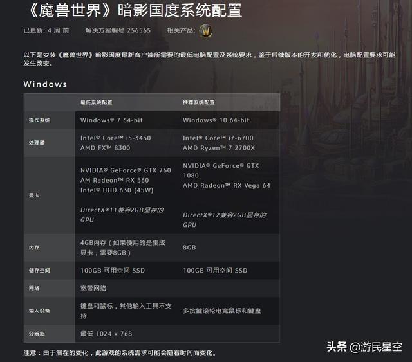Select Intel® Core™ i5-3450 text
Viewport: 412px width, 362px height.
pos(116,138)
